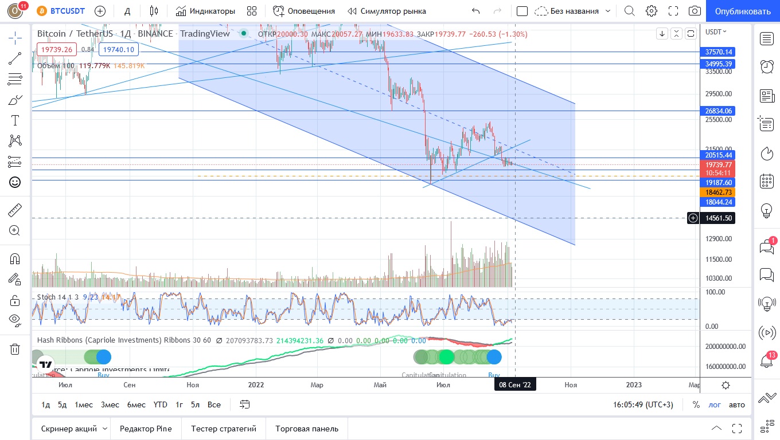Click the Опубликовать publish button
The height and width of the screenshot is (440, 780).
(x=743, y=11)
